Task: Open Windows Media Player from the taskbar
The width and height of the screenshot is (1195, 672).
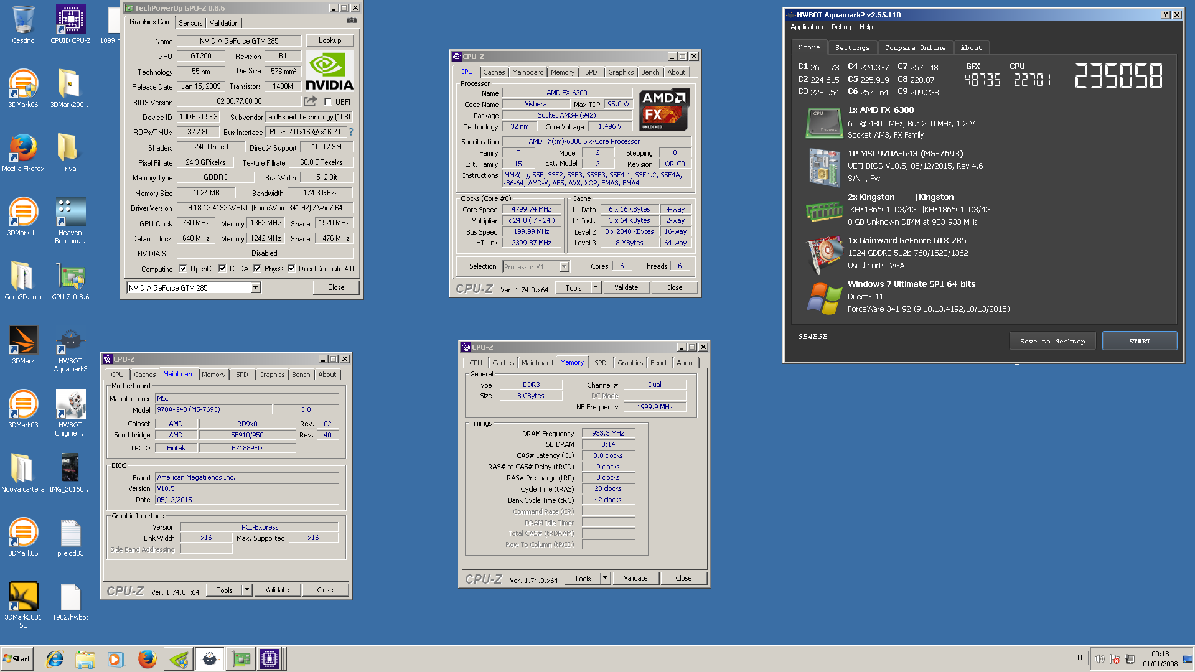Action: [115, 659]
